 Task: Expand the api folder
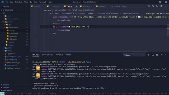[10, 25]
